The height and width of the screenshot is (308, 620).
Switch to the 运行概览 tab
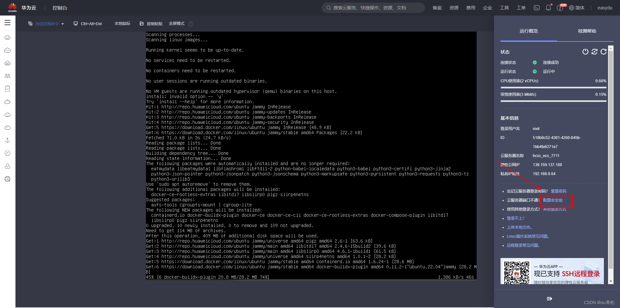(529, 31)
